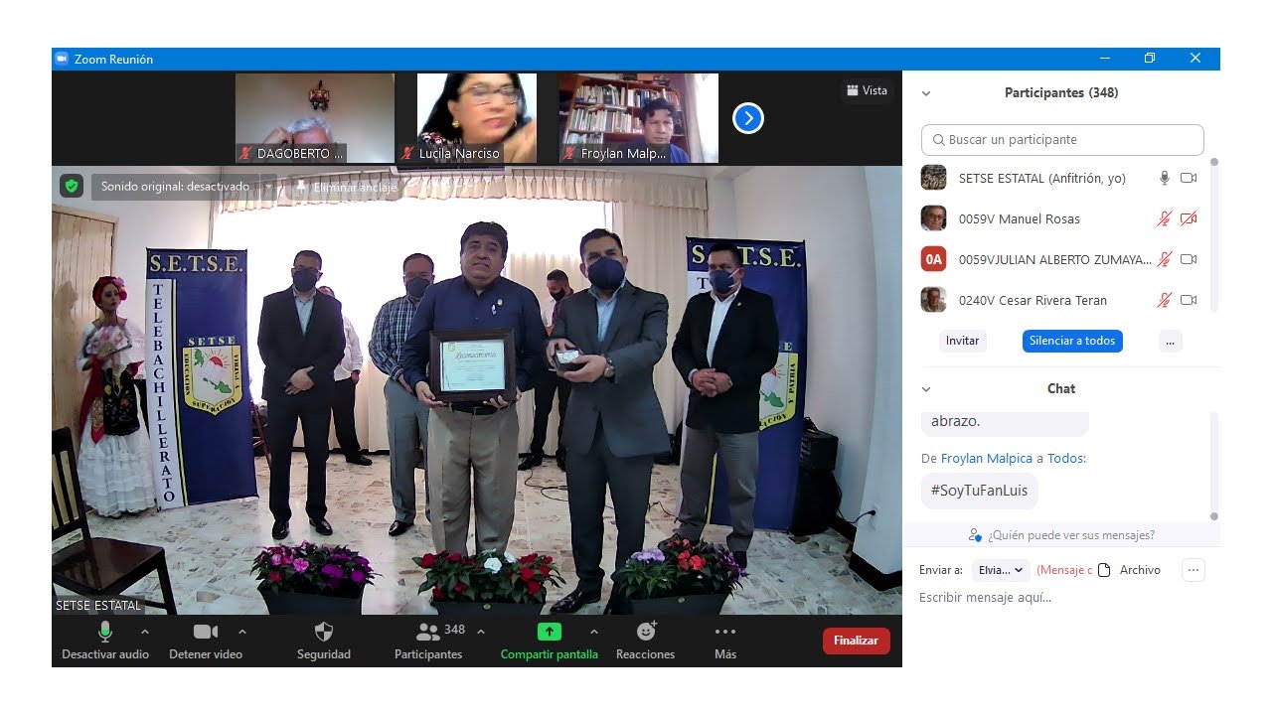
Task: Select Froylan Malpica video thumbnail
Action: (x=639, y=118)
